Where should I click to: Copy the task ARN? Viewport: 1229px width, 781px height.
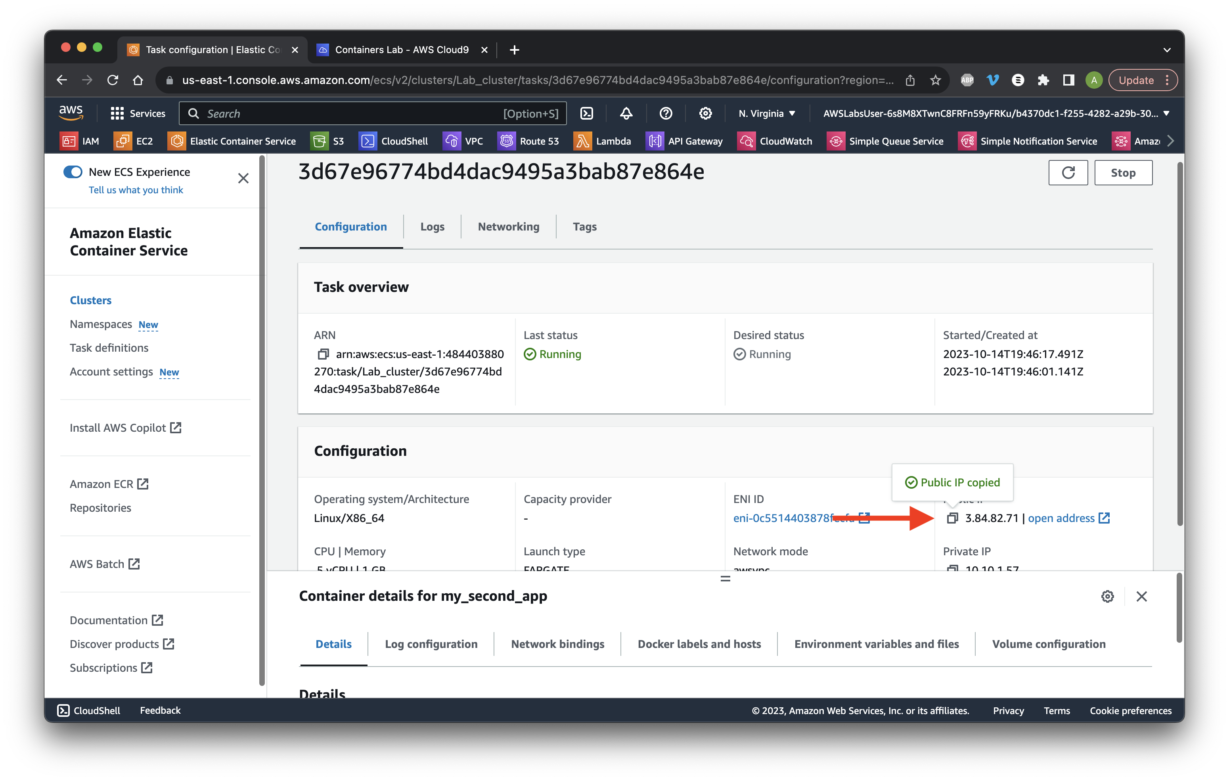coord(323,354)
